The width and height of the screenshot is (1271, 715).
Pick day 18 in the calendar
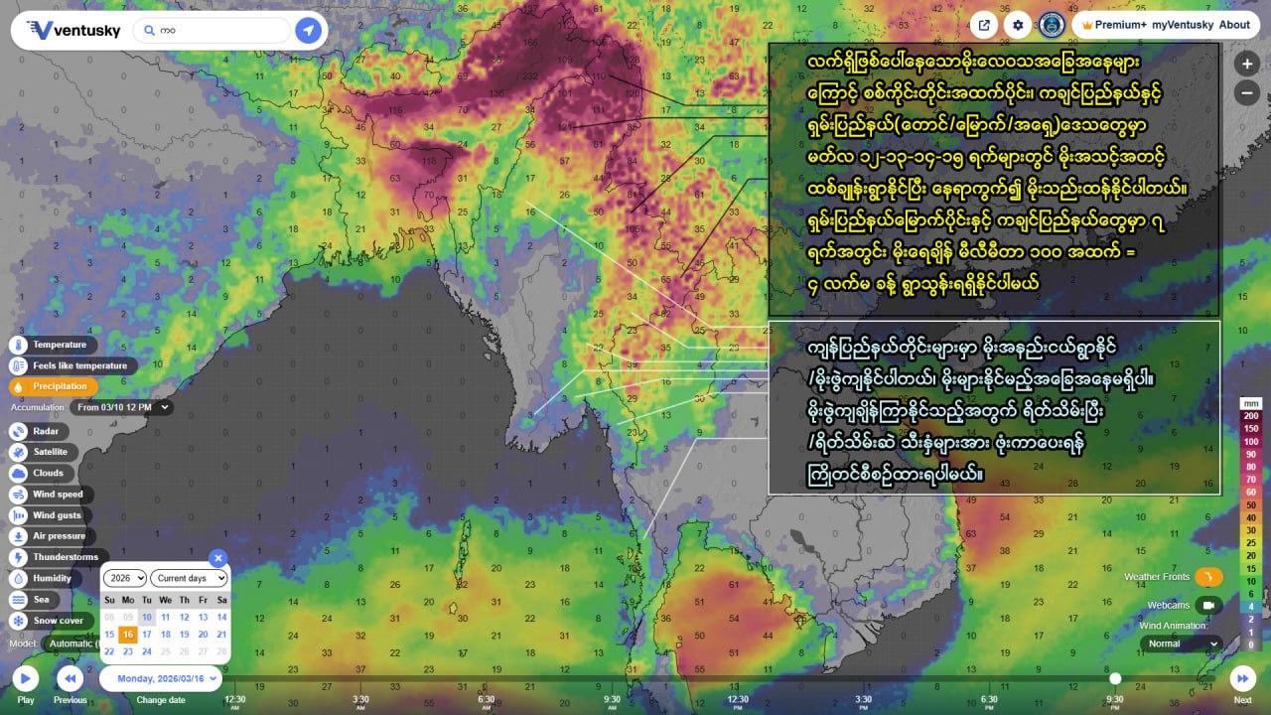(x=165, y=635)
